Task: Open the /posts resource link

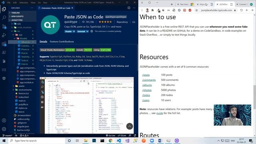Action: tap(146, 75)
